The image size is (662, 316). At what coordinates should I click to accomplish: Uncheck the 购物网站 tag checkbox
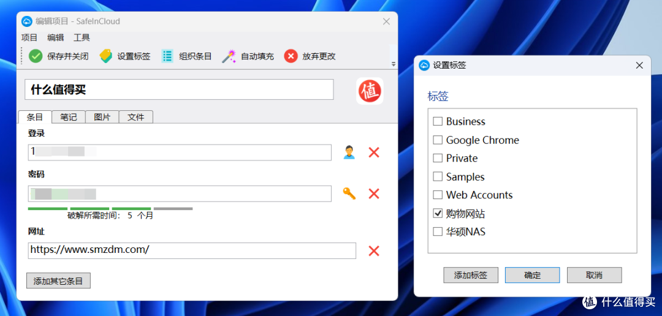tap(438, 214)
